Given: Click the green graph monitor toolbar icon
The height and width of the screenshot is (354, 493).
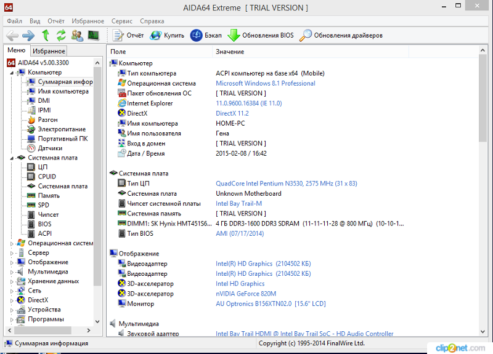Looking at the screenshot, I should [x=93, y=35].
